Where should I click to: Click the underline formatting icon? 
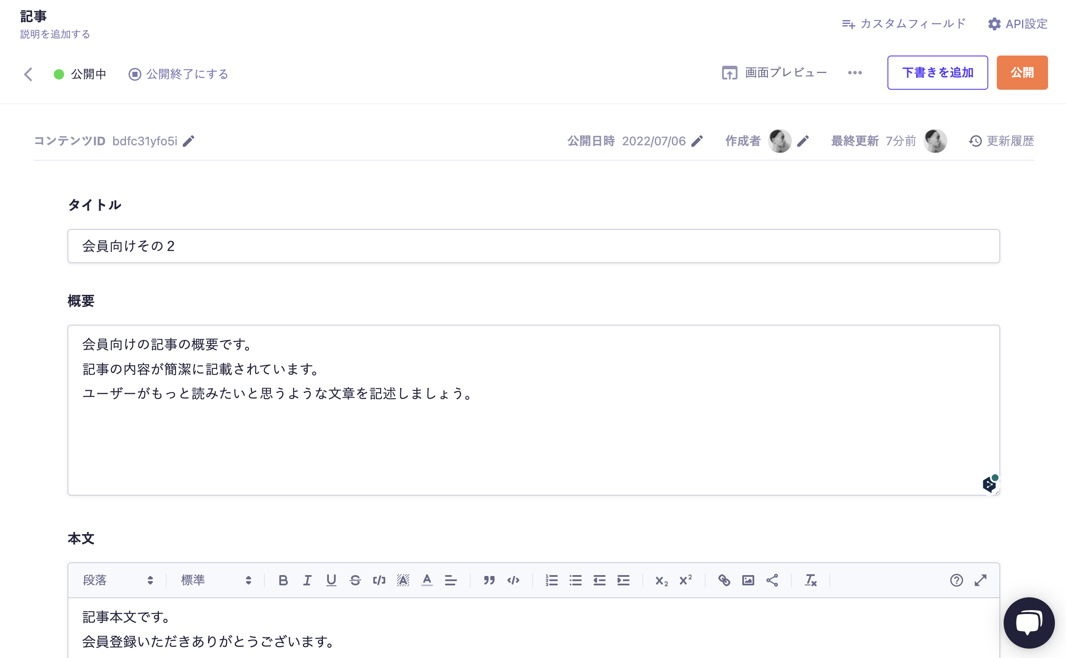coord(331,580)
